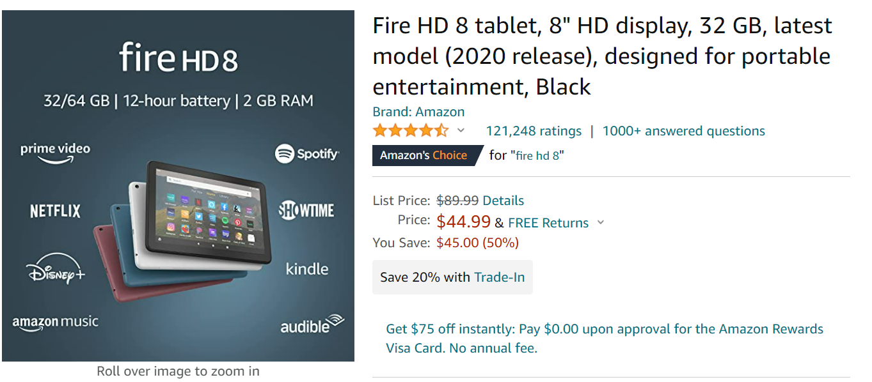Click the Kindle logo icon

click(307, 270)
